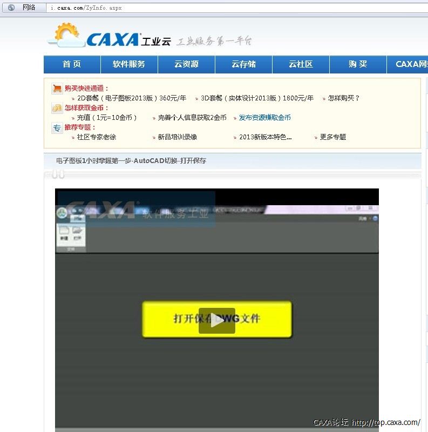Open 2013新版本特色... topic link
The width and height of the screenshot is (428, 432).
point(266,137)
